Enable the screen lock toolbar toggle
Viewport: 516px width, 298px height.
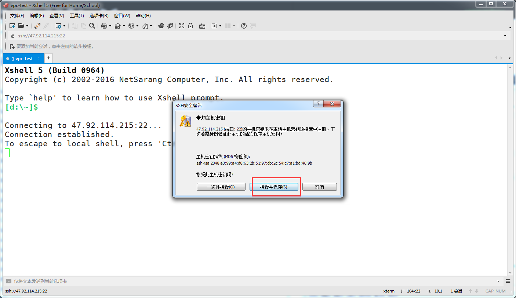(x=190, y=26)
